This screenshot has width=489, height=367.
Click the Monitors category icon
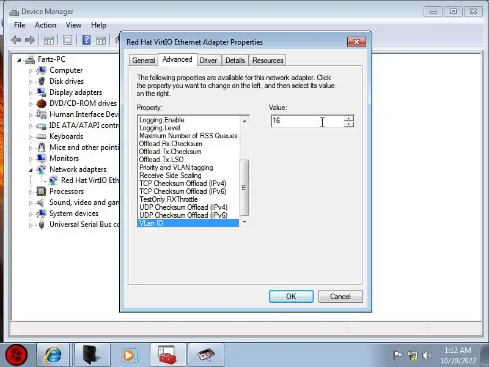41,158
